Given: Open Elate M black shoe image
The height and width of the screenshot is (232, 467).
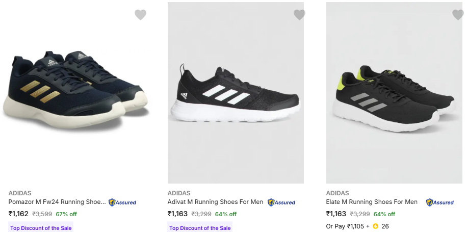Looking at the screenshot, I should [x=393, y=99].
